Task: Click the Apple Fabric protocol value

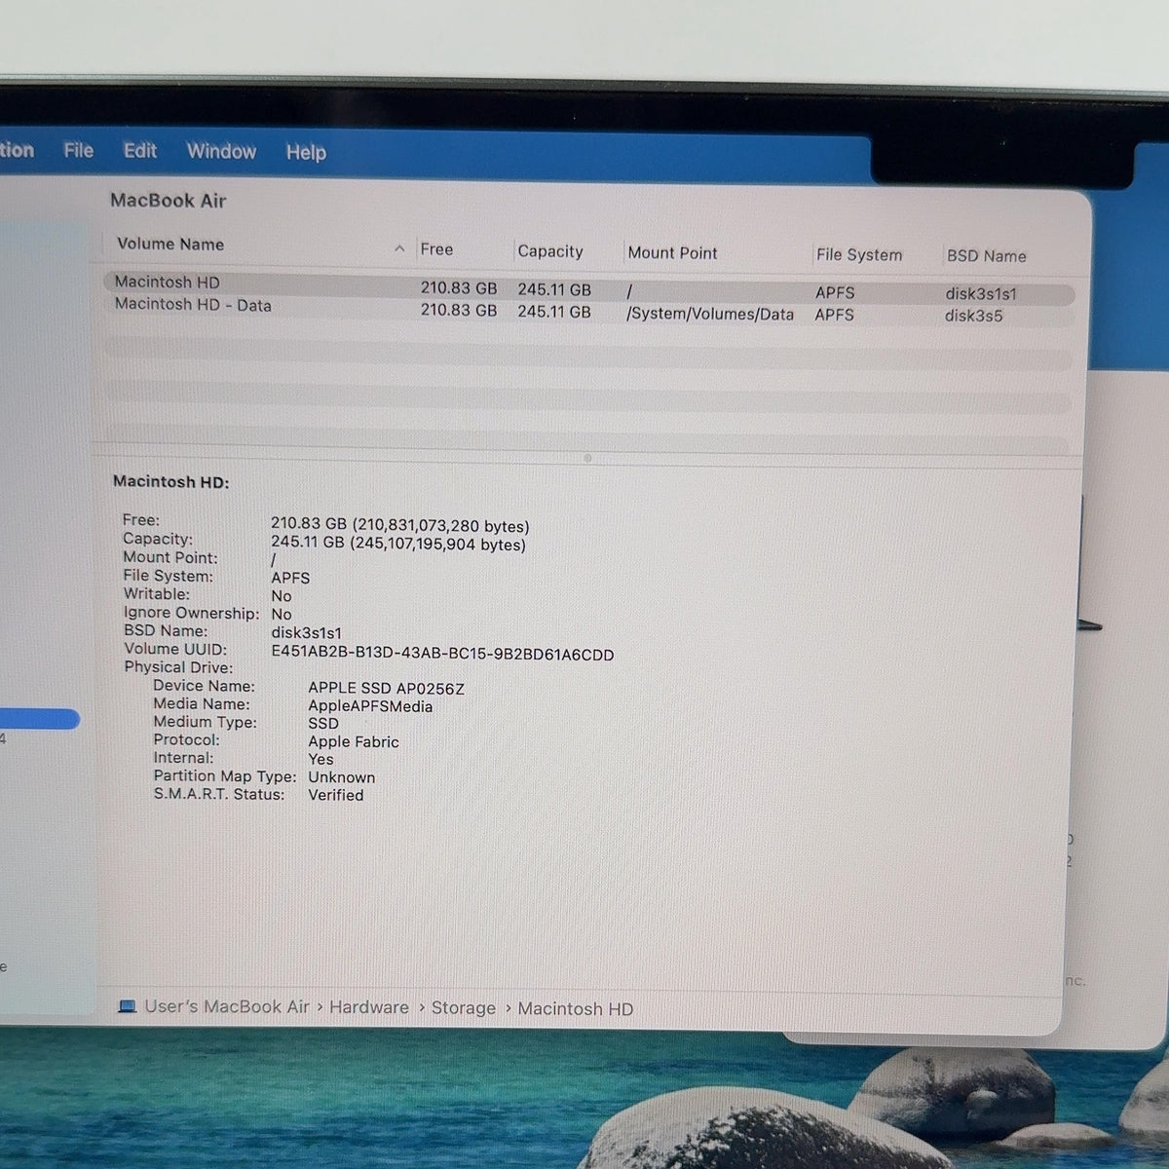Action: tap(354, 742)
